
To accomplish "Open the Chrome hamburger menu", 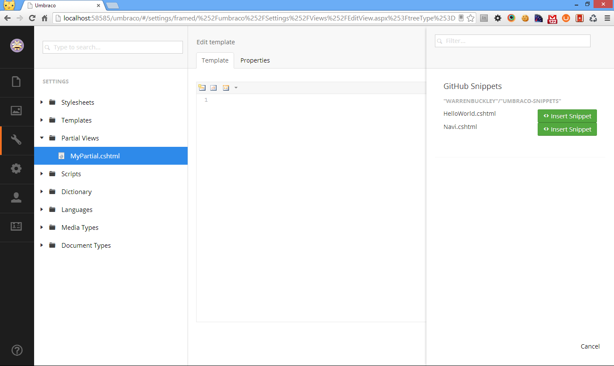I will pos(607,18).
